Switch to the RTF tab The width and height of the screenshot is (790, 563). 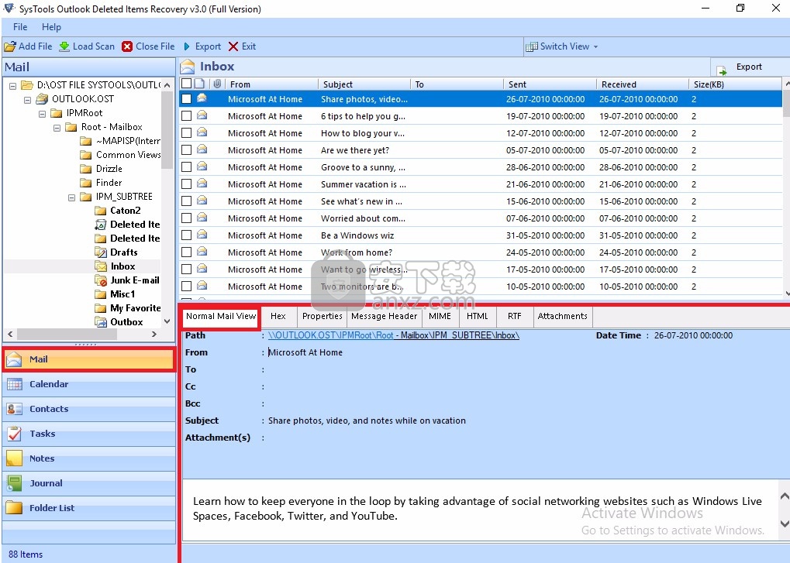coord(515,316)
